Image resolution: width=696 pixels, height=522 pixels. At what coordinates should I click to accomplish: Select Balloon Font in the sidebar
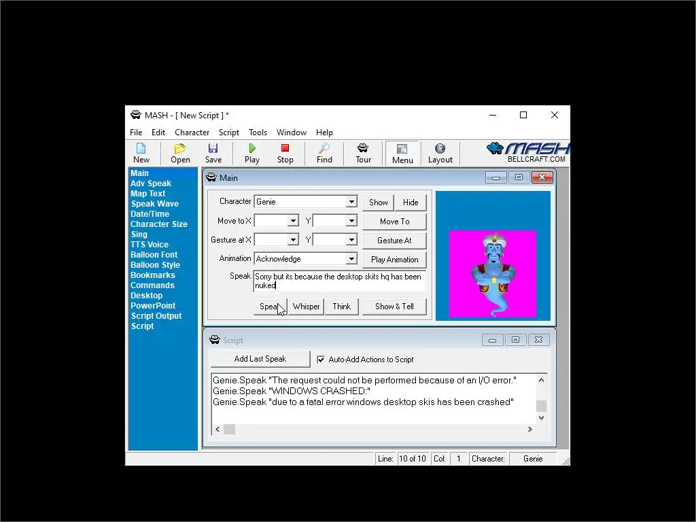coord(154,255)
